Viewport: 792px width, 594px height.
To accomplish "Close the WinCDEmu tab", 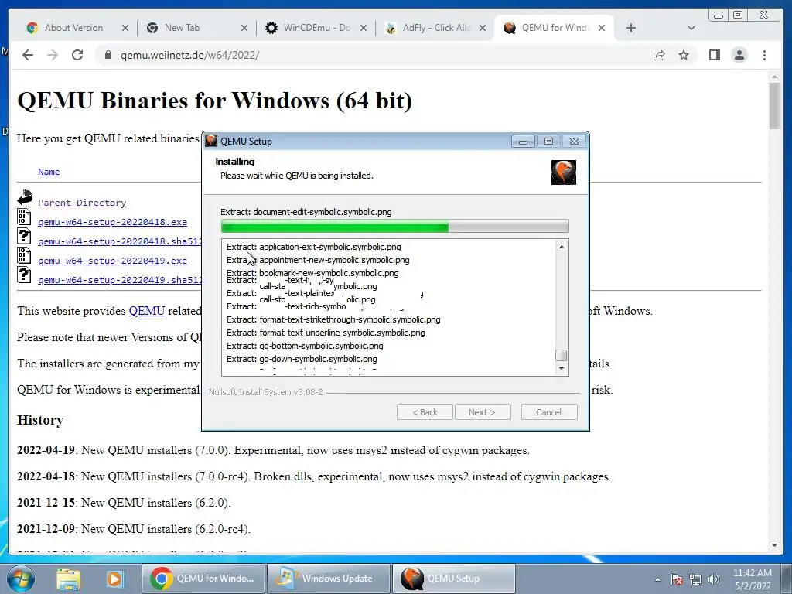I will tap(364, 28).
